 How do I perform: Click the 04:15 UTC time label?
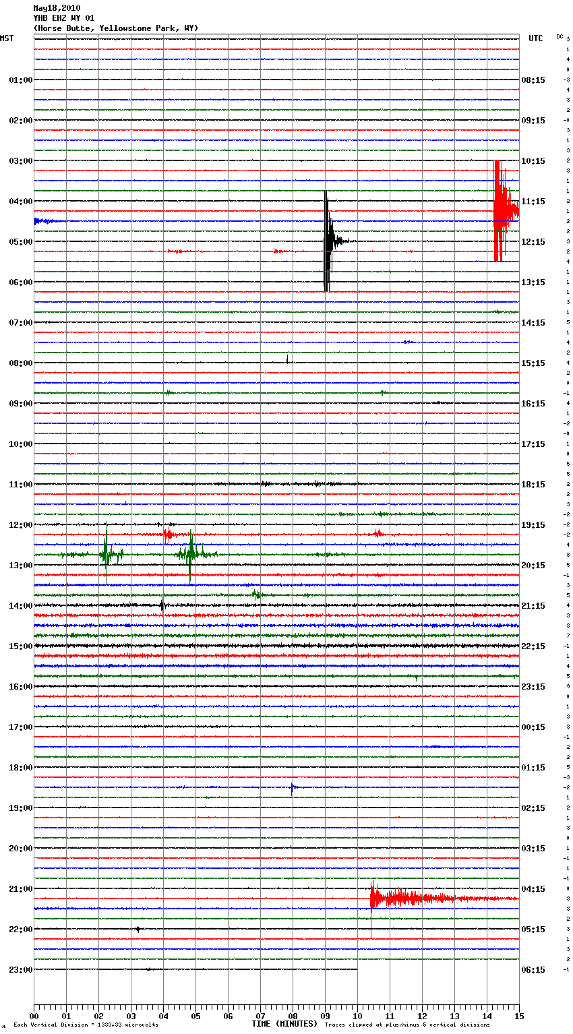[x=533, y=889]
